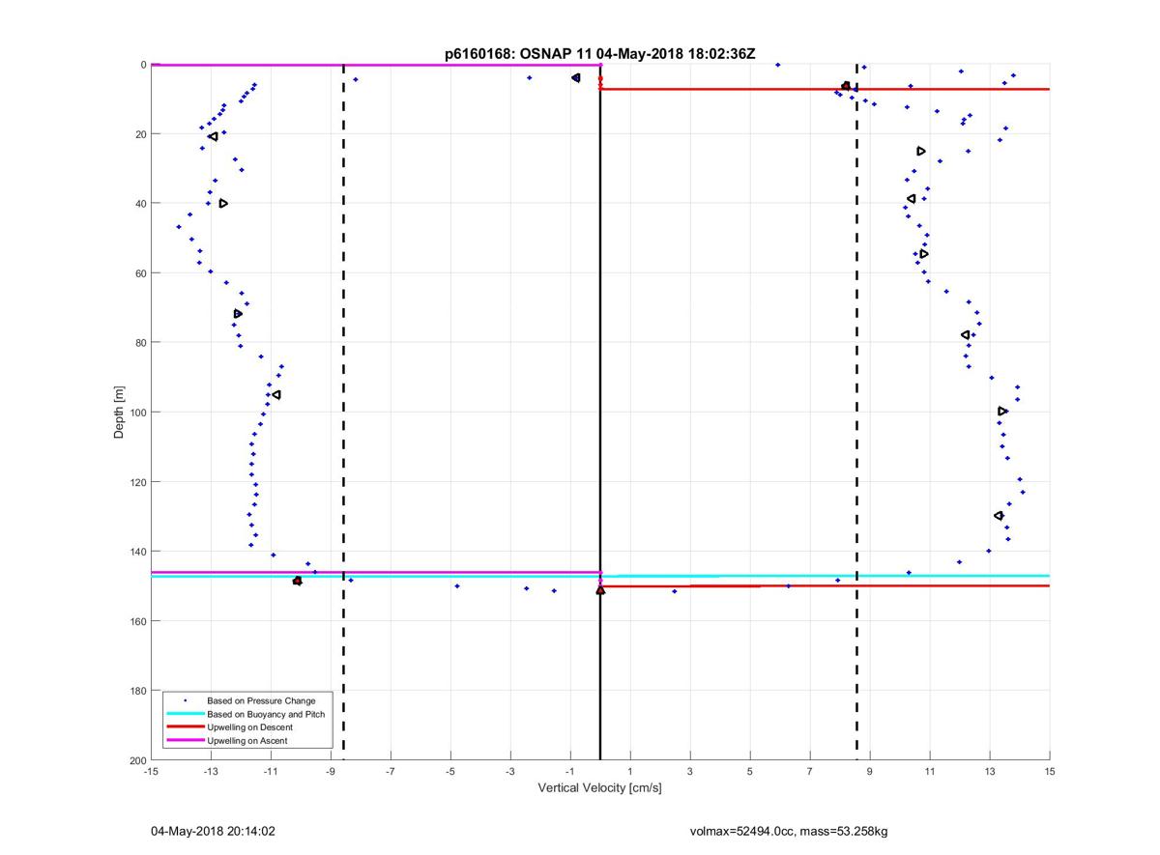Select the "Depth [m]" y-axis label
Image resolution: width=1160 pixels, height=855 pixels.
click(x=119, y=413)
